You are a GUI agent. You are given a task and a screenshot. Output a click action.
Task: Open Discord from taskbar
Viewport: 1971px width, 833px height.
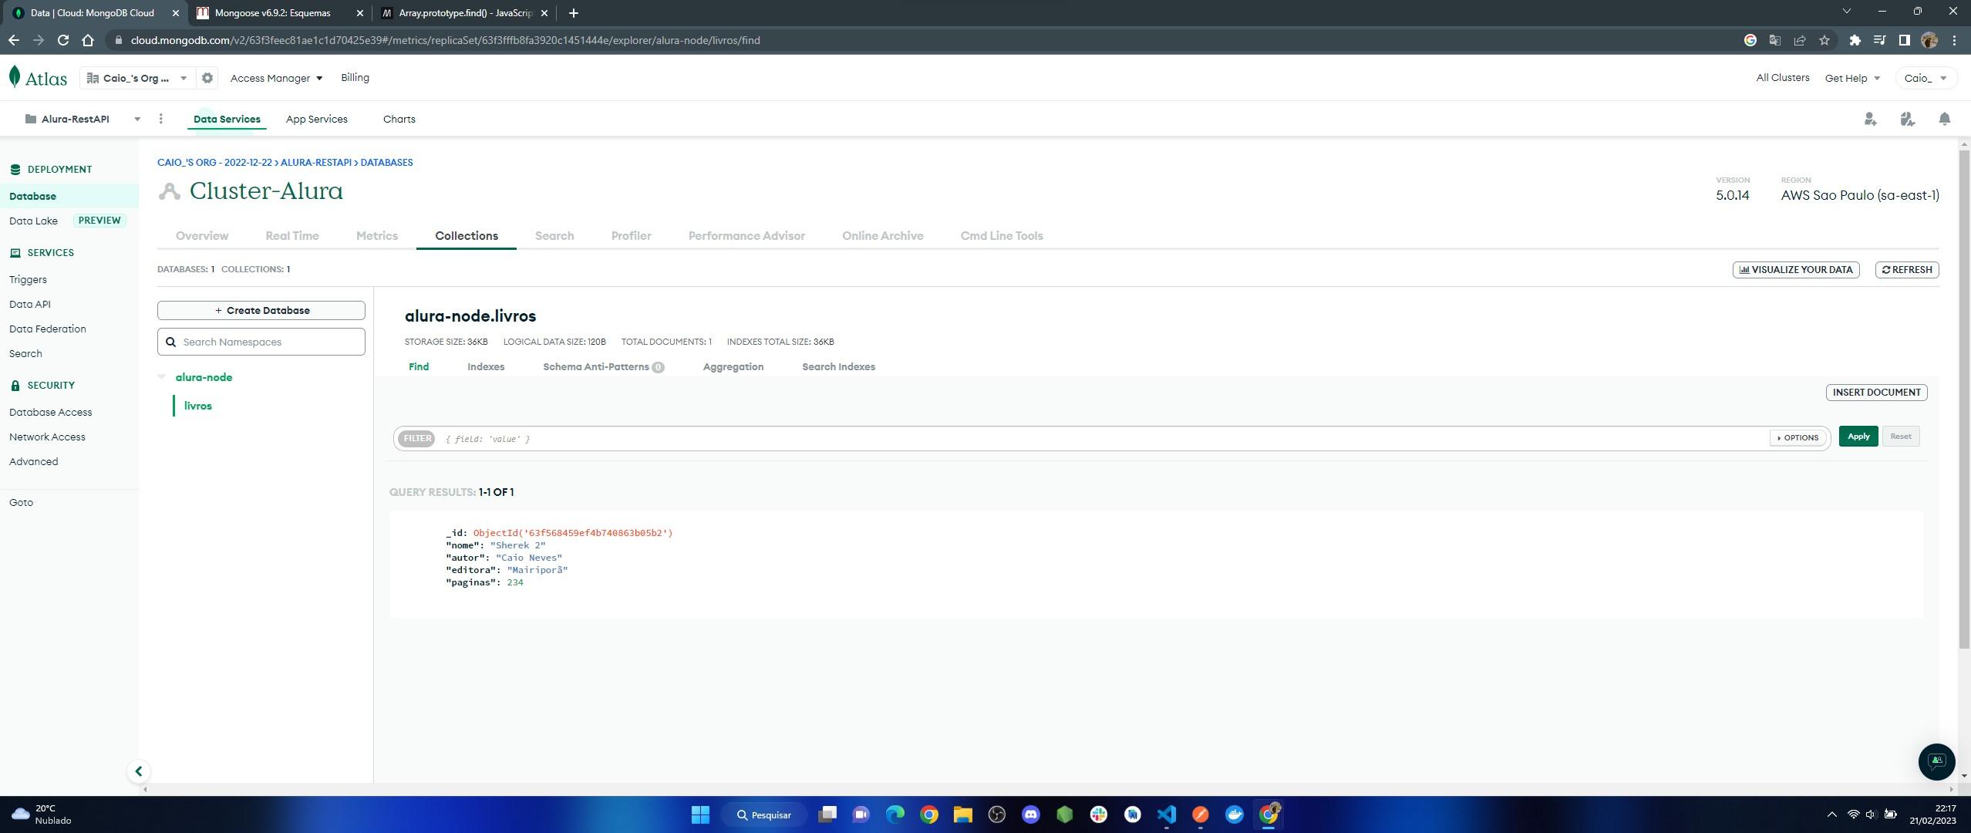pos(1030,814)
